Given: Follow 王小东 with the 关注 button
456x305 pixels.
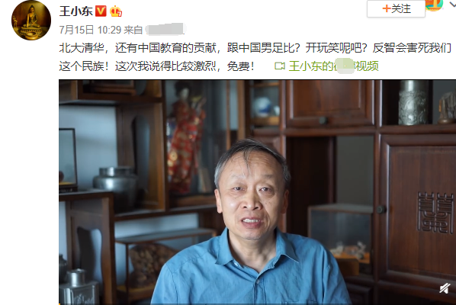Looking at the screenshot, I should [x=396, y=8].
